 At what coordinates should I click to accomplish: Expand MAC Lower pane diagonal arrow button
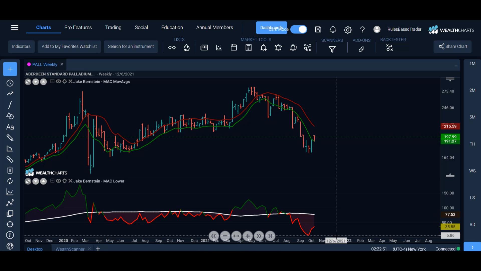[28, 181]
